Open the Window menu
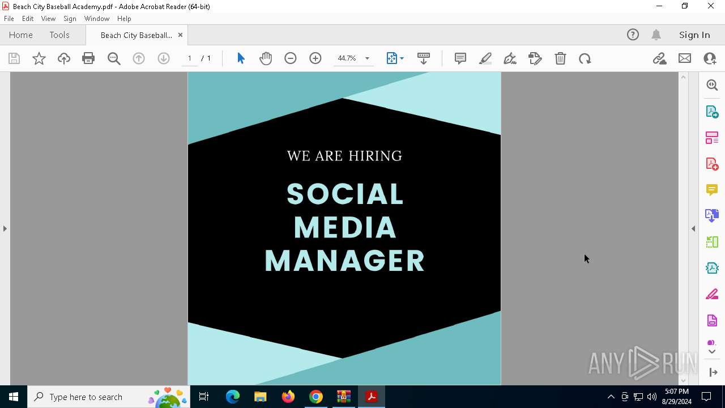The height and width of the screenshot is (408, 725). point(97,19)
